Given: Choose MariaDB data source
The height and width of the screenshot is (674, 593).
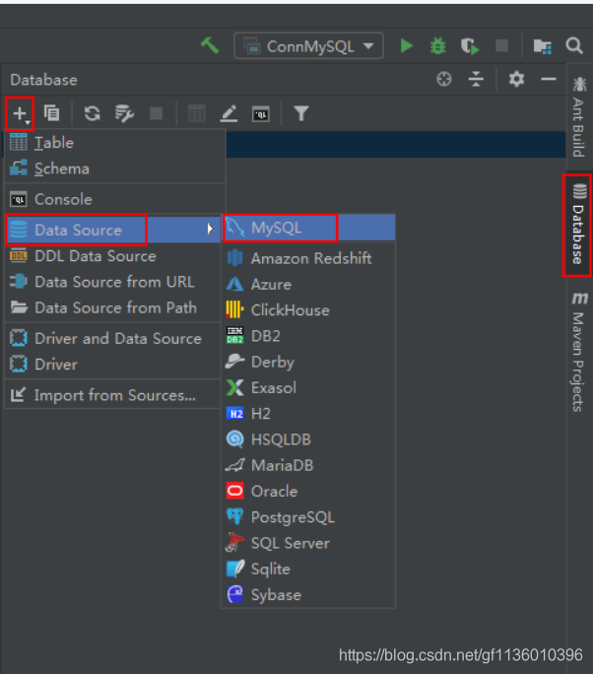Looking at the screenshot, I should [x=308, y=465].
